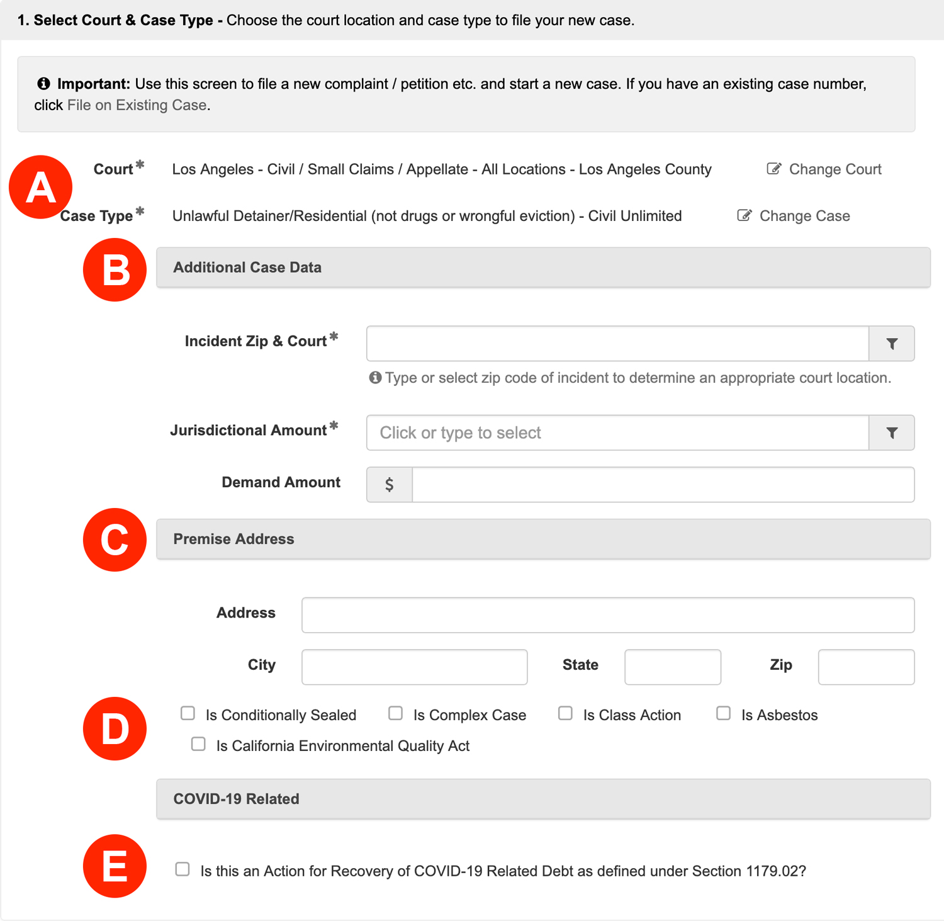Click the Incident Zip & Court filter icon
The width and height of the screenshot is (944, 921).
tap(891, 344)
